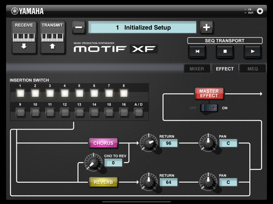Enable insertion switch 13
The height and width of the screenshot is (204, 273).
coord(79,112)
